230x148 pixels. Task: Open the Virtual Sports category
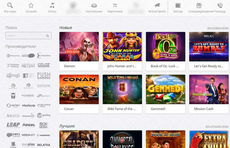(x=157, y=8)
